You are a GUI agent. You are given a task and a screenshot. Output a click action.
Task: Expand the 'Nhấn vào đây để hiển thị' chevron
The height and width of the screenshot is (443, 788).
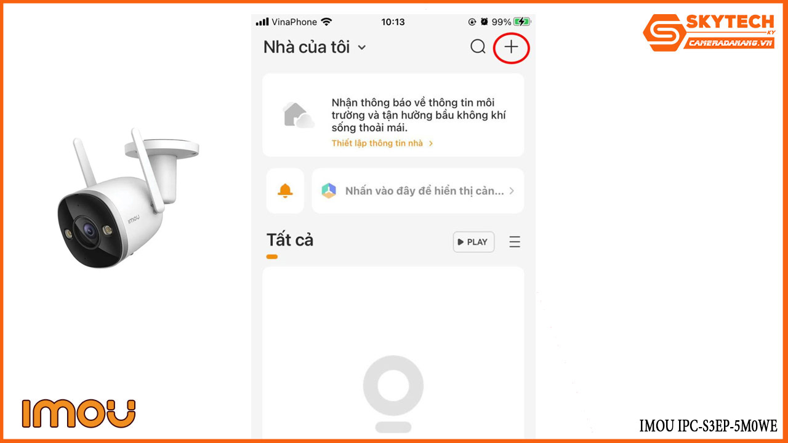pyautogui.click(x=512, y=191)
